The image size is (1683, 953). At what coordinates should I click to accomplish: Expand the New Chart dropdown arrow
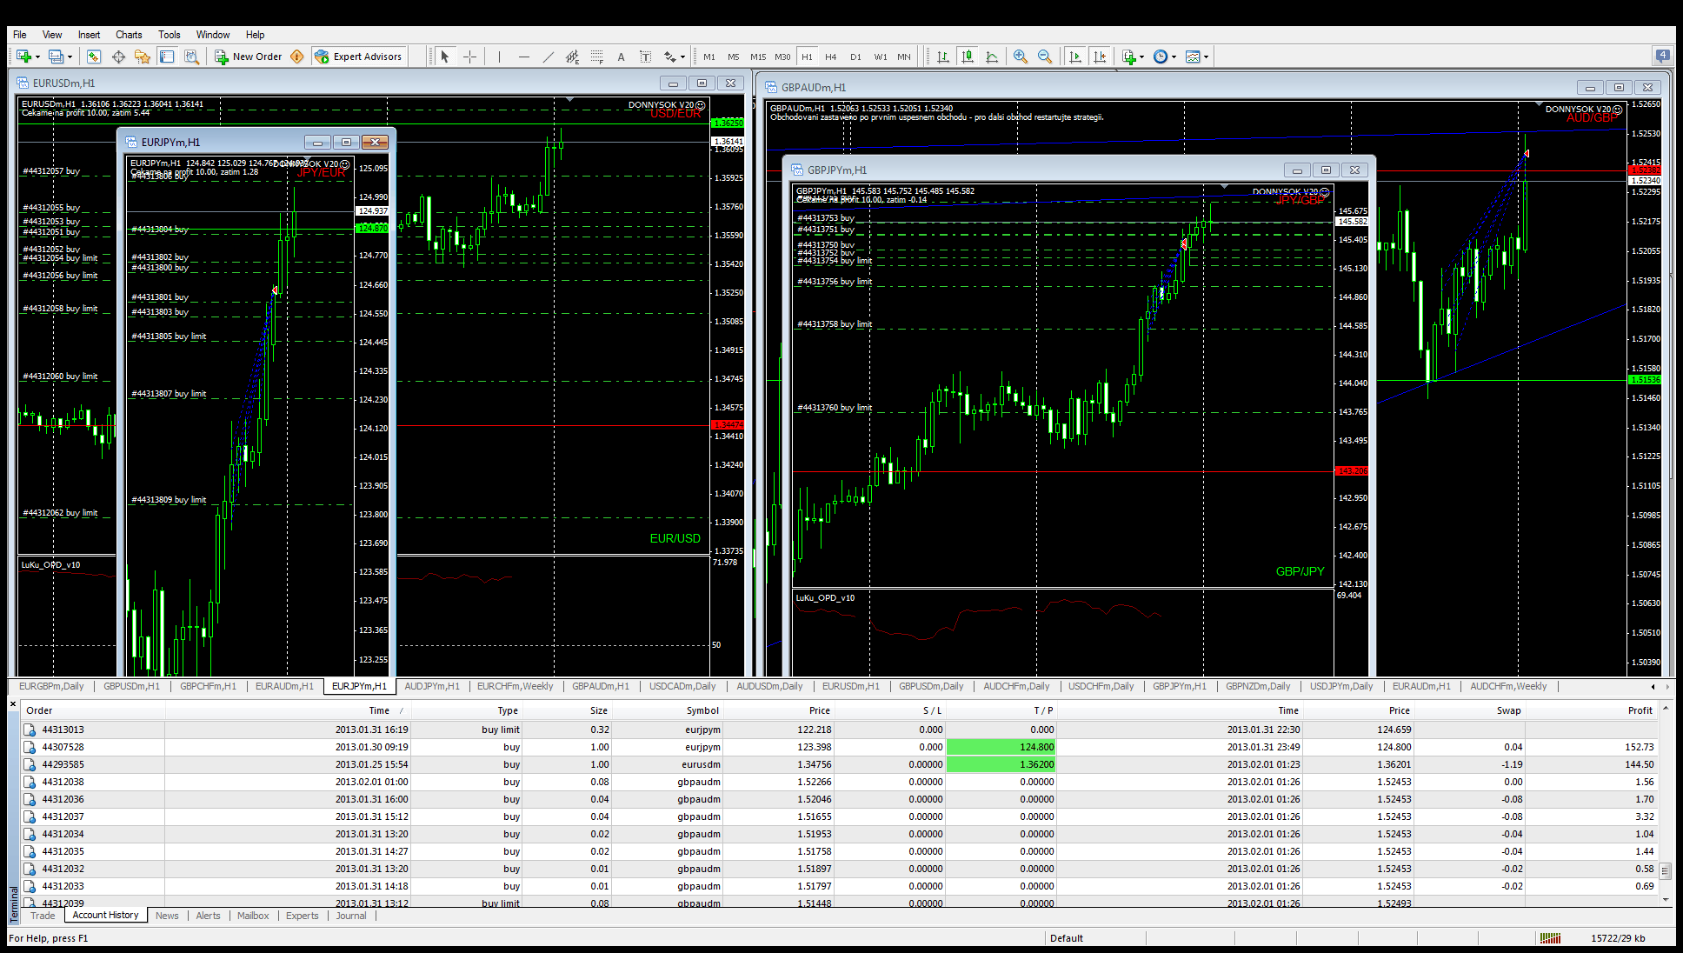(37, 57)
